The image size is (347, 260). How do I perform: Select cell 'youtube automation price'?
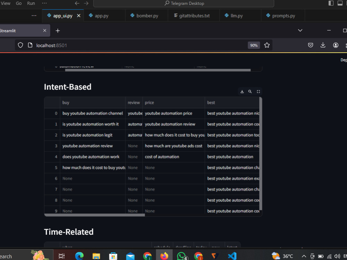[174, 113]
